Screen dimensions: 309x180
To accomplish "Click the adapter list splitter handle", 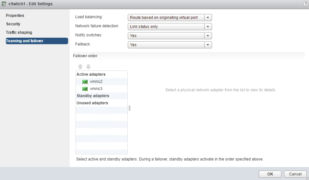I will point(129,108).
